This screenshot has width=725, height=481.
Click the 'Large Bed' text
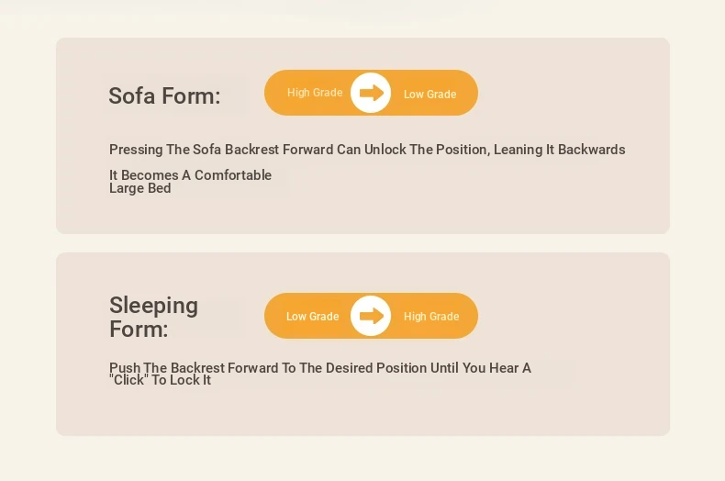pos(140,188)
